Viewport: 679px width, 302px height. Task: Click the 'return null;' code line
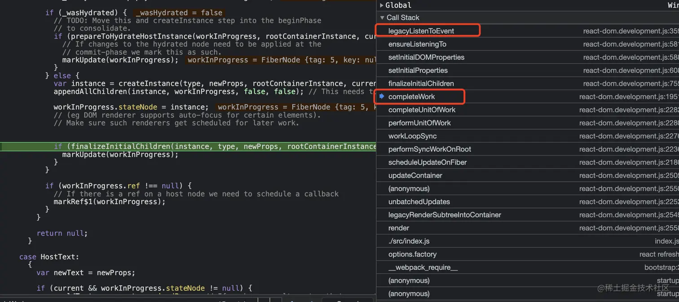62,233
